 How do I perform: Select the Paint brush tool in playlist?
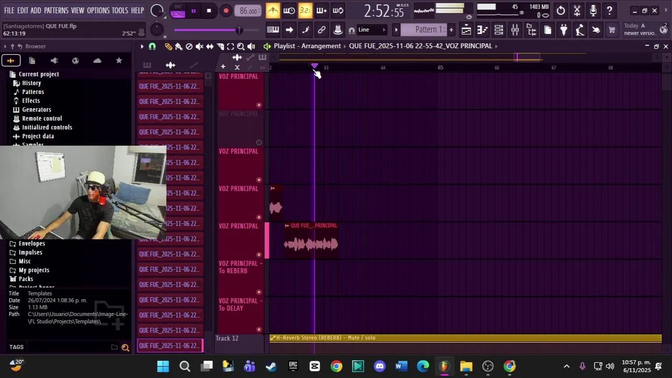click(179, 47)
